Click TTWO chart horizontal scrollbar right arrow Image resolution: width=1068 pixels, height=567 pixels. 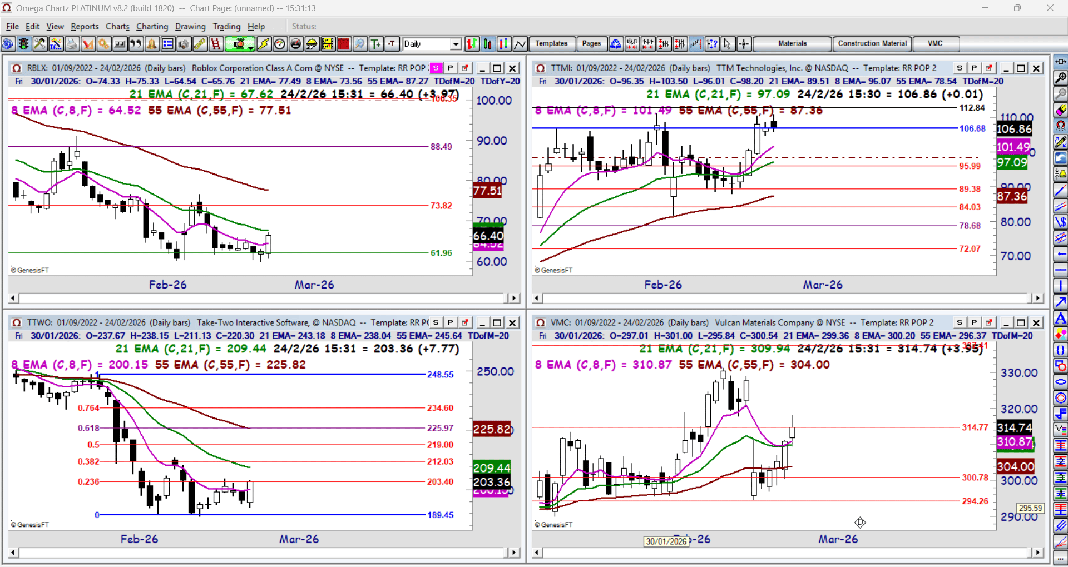click(514, 553)
